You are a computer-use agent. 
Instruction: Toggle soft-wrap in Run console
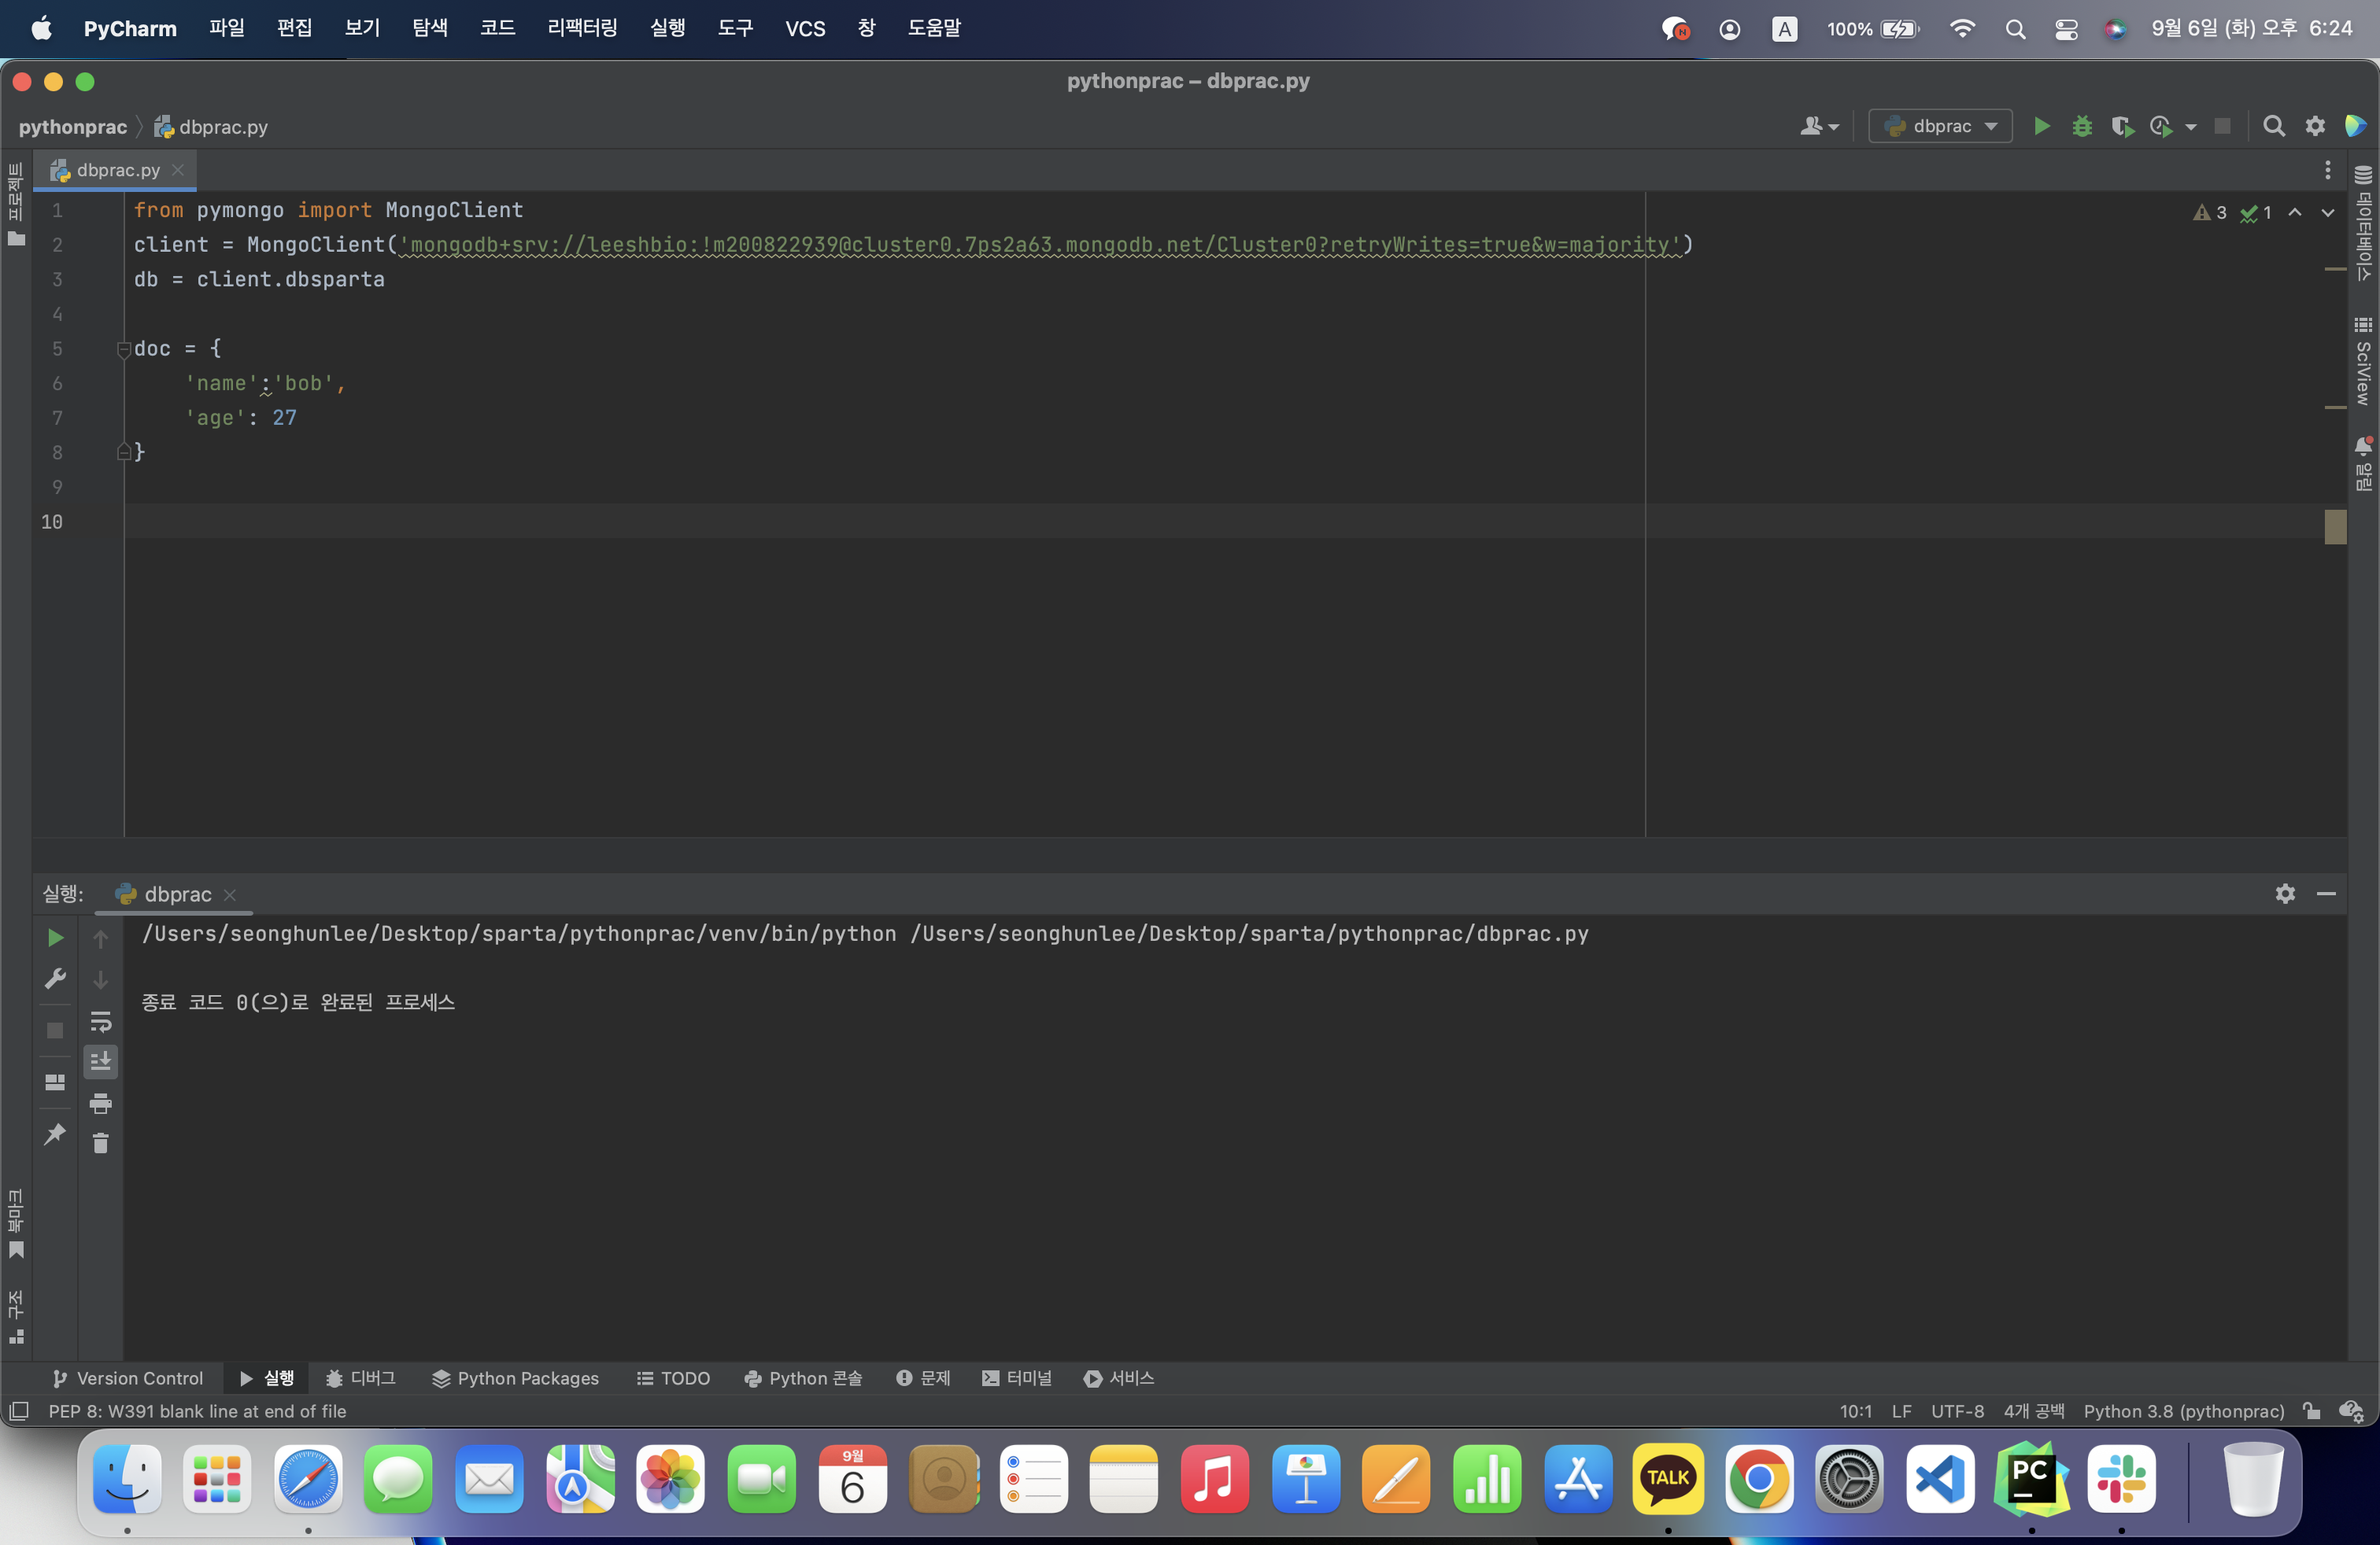point(101,1021)
